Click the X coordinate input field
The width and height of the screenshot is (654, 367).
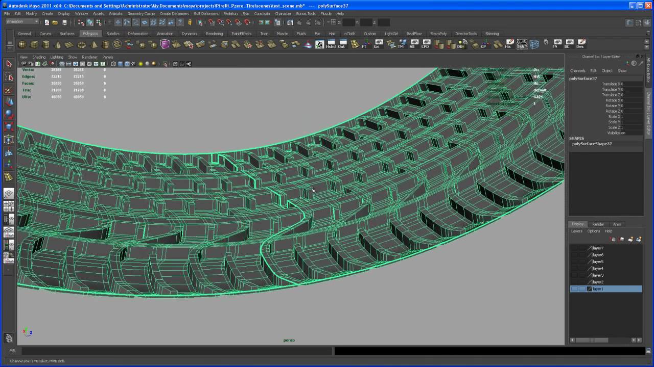(x=349, y=22)
